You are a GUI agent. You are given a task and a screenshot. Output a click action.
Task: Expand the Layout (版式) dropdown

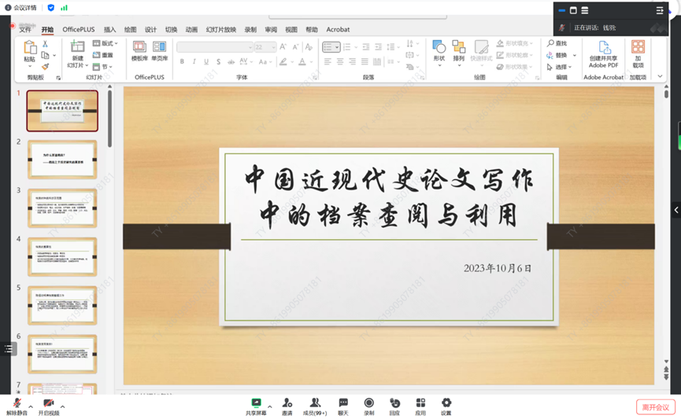pyautogui.click(x=106, y=44)
